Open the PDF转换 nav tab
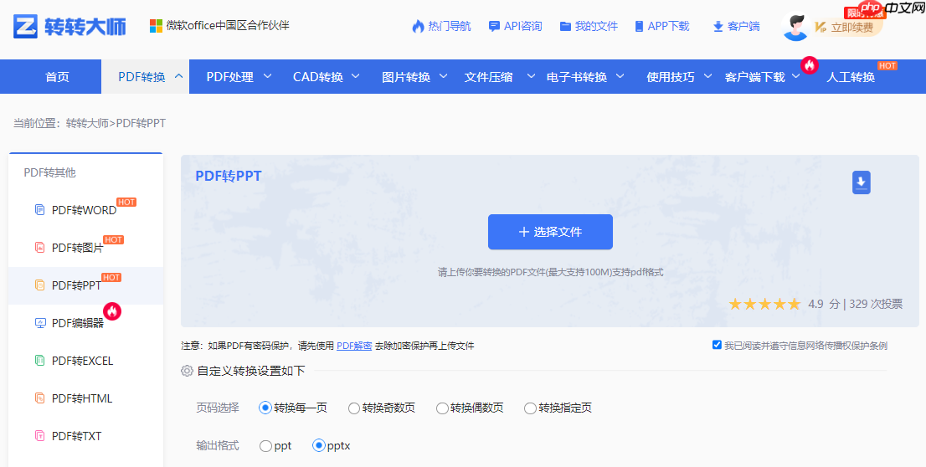 pyautogui.click(x=146, y=76)
